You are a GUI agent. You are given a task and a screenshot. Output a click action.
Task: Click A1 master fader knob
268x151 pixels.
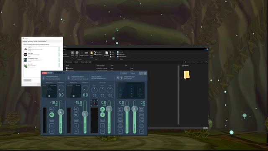pyautogui.click(x=127, y=109)
